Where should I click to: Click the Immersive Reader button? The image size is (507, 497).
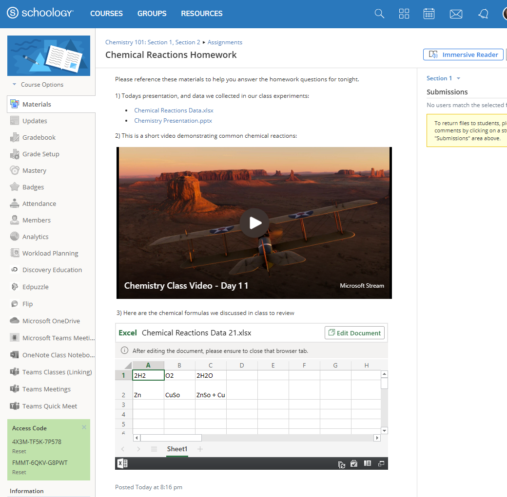[463, 55]
